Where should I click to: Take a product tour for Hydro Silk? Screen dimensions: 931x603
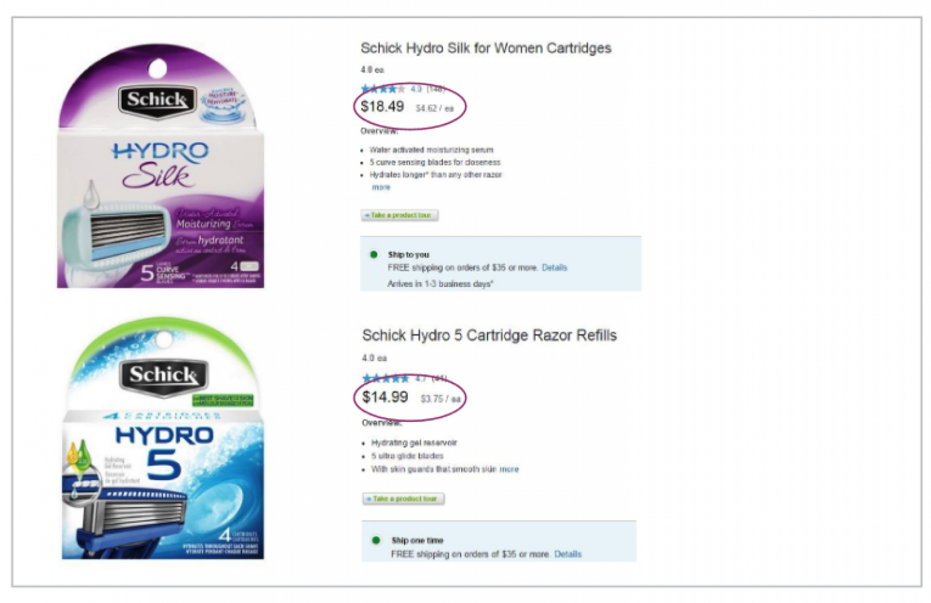tap(400, 215)
